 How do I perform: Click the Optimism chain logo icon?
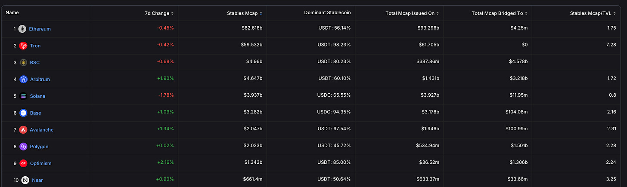click(x=23, y=163)
